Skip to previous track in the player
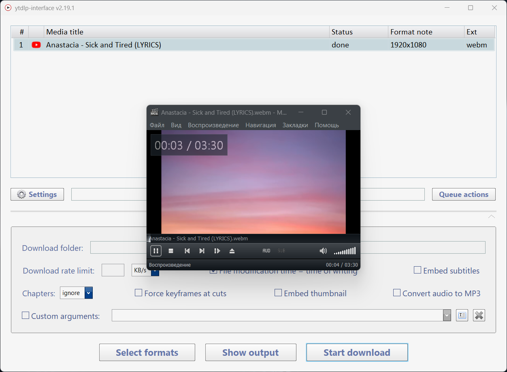This screenshot has height=372, width=507. pyautogui.click(x=187, y=251)
